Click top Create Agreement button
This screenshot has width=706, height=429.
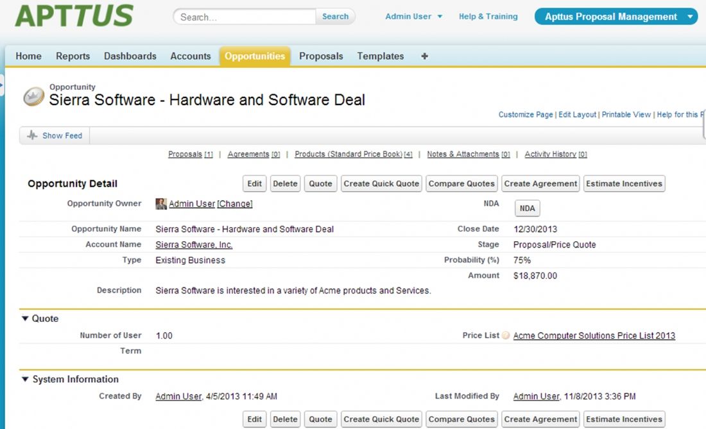pos(540,183)
